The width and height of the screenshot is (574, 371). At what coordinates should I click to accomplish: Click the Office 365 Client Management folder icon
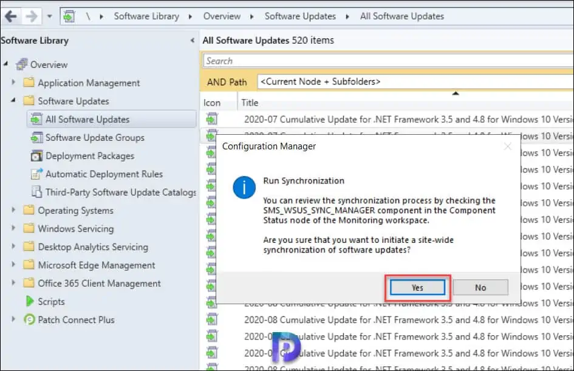29,282
